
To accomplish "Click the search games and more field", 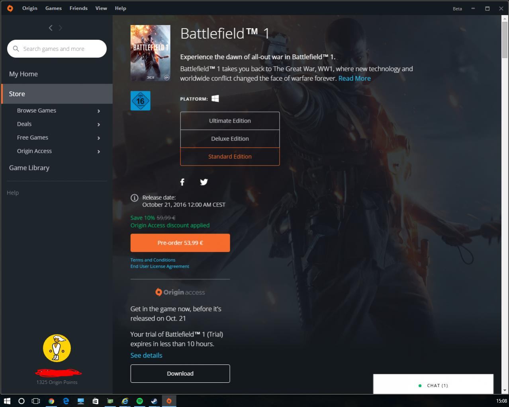I will pyautogui.click(x=57, y=49).
